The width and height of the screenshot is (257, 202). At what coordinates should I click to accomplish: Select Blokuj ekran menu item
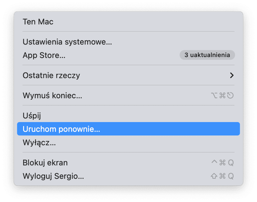click(x=128, y=163)
